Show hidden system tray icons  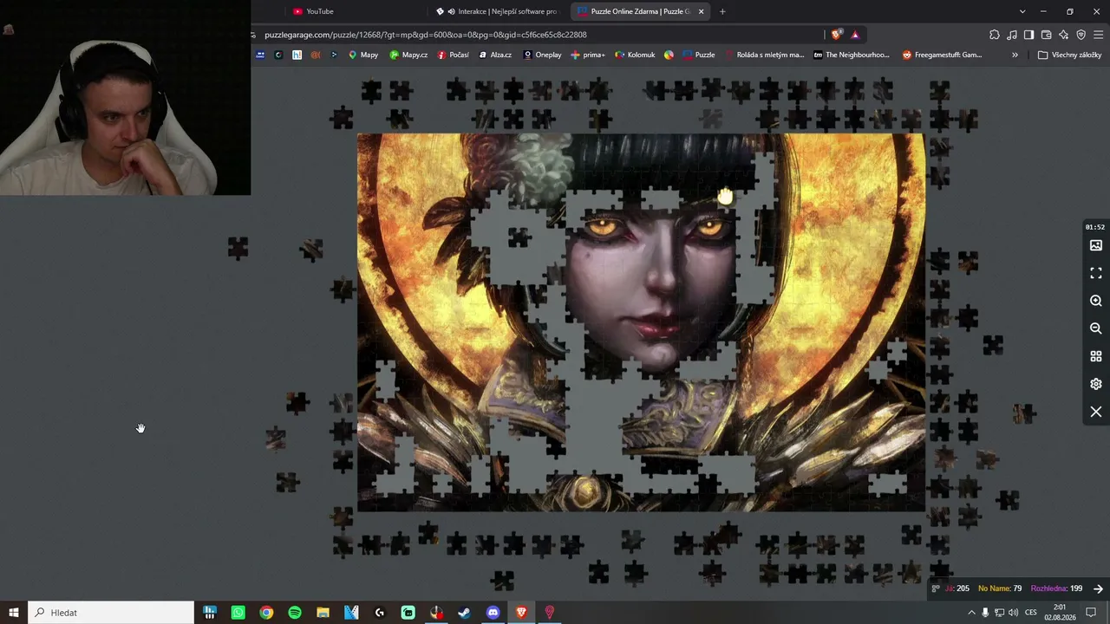(971, 613)
